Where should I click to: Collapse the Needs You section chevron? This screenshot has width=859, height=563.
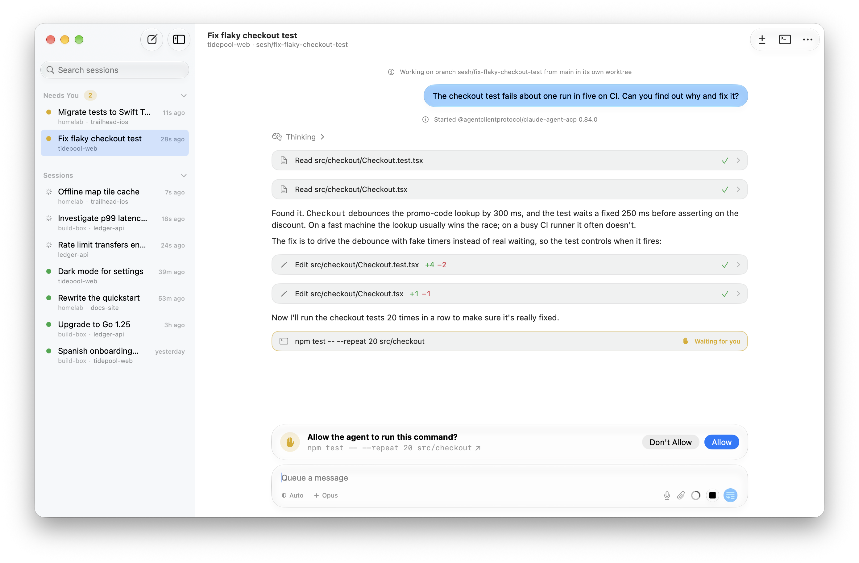[184, 95]
